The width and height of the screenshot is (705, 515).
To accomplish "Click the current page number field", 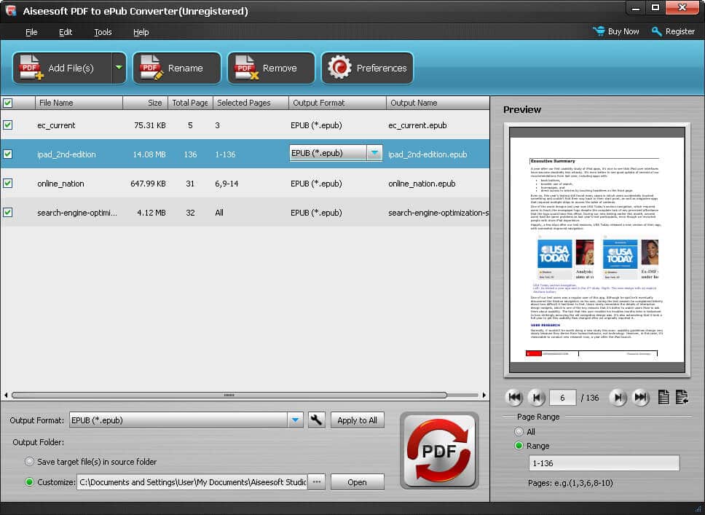I will [x=562, y=398].
